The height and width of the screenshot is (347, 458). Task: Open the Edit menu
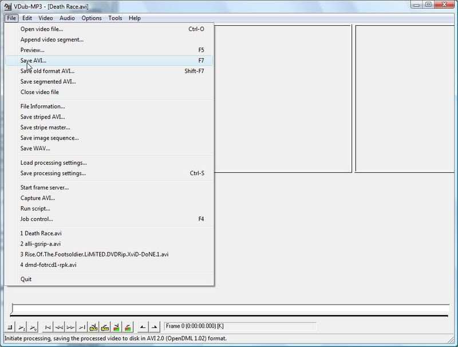pos(27,18)
